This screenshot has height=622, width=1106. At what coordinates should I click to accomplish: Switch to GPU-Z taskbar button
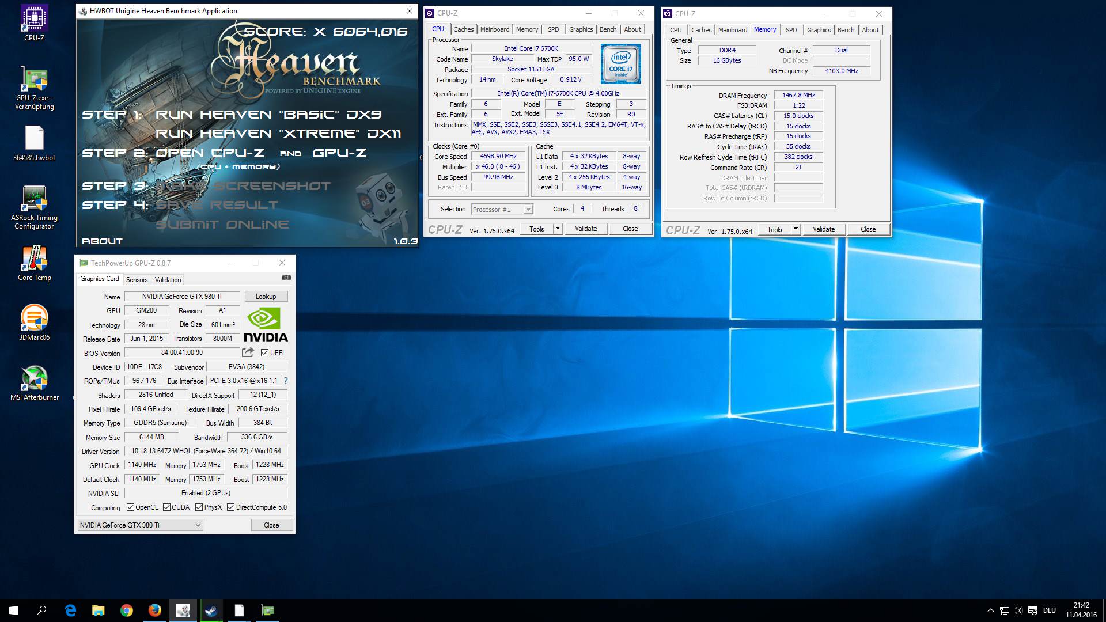268,610
